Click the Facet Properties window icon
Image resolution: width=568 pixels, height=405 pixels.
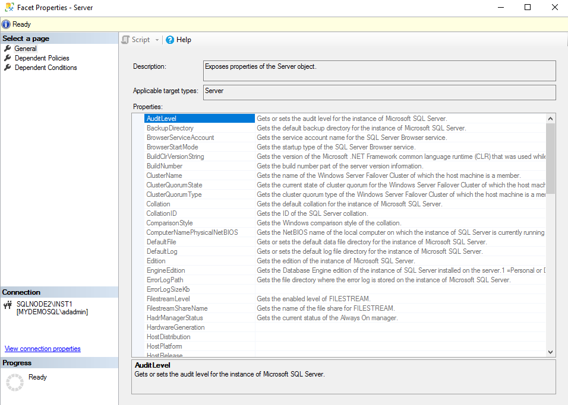9,8
